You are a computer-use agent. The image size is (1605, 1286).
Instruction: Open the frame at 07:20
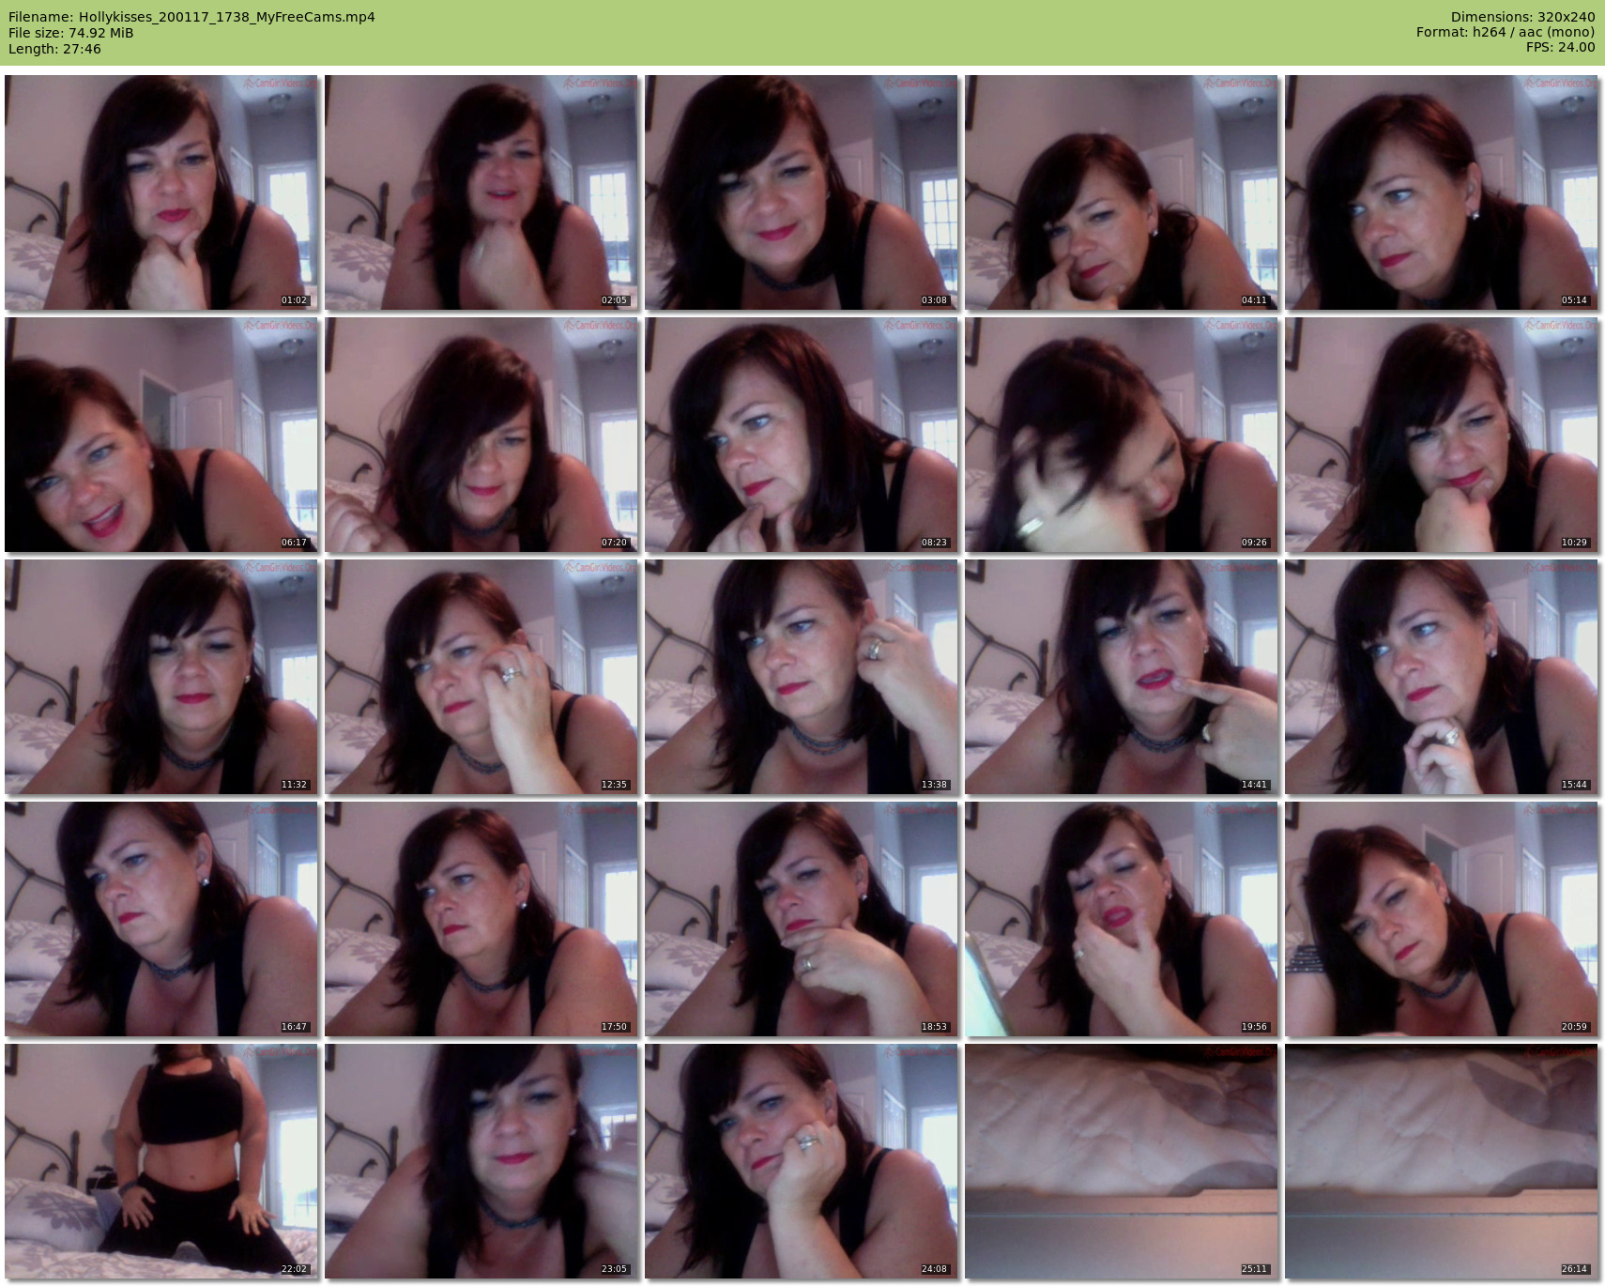[481, 435]
